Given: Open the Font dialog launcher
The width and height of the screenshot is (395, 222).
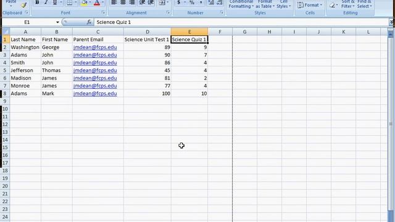Looking at the screenshot, I should [x=103, y=12].
